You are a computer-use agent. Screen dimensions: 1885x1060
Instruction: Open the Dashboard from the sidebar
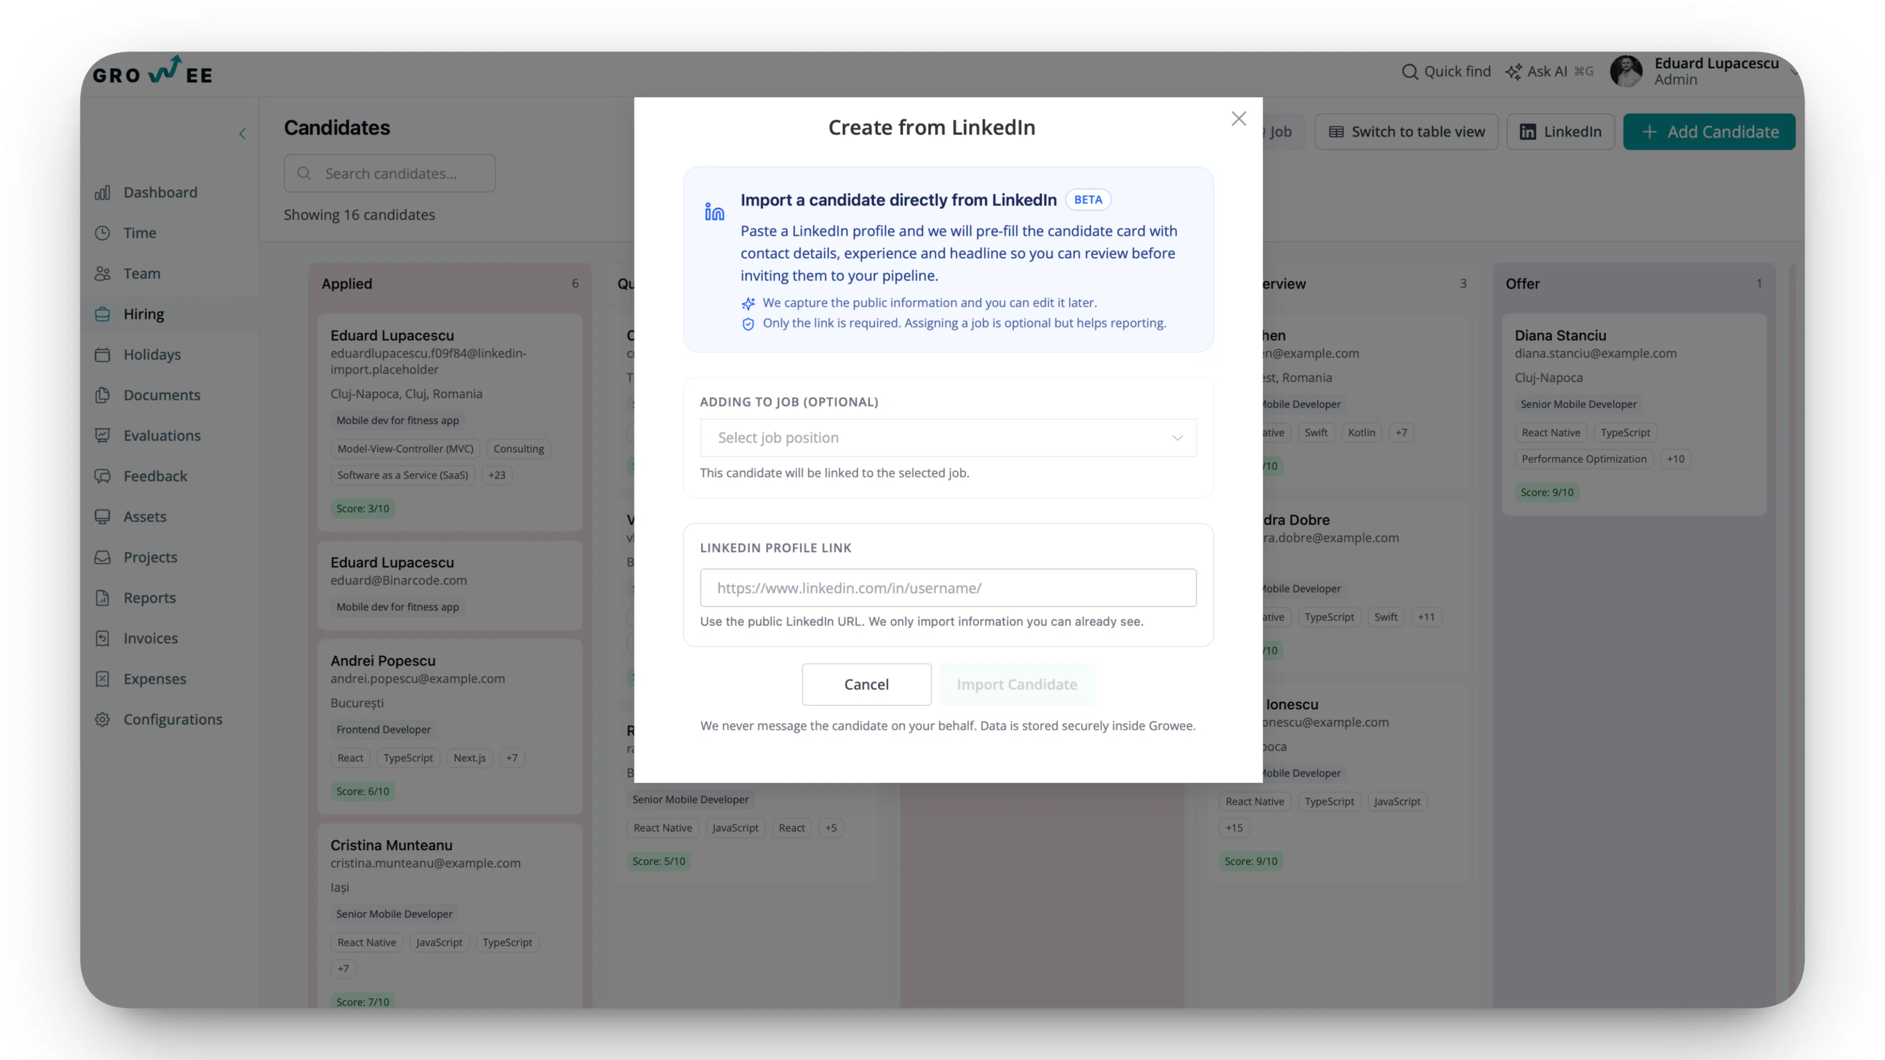103,192
